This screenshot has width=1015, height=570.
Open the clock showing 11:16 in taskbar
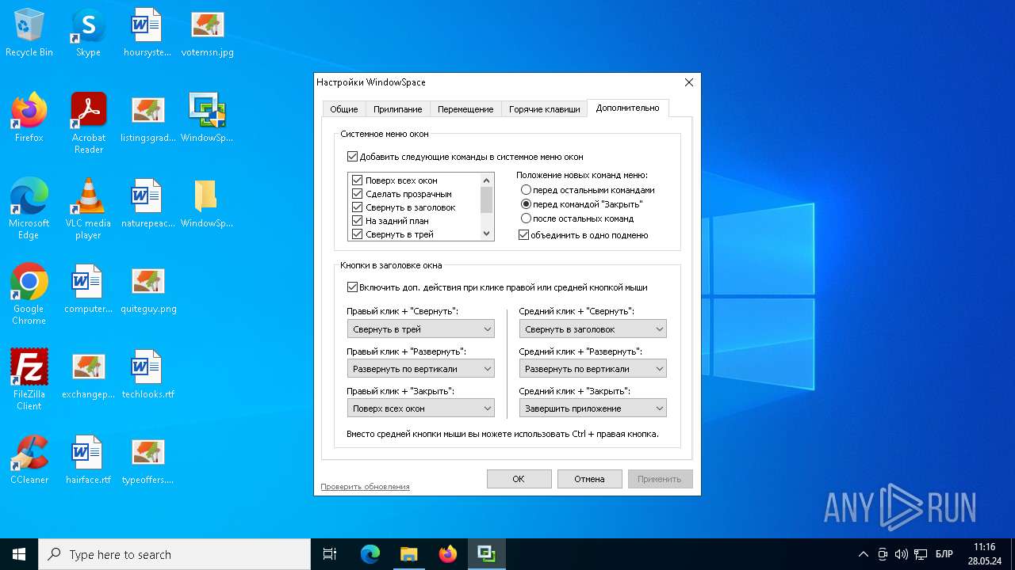(984, 554)
